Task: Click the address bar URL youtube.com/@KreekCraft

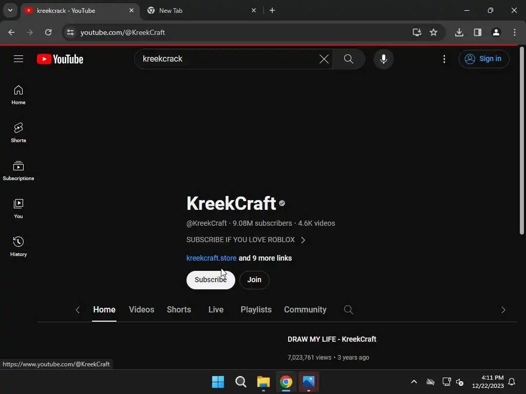Action: pyautogui.click(x=123, y=32)
